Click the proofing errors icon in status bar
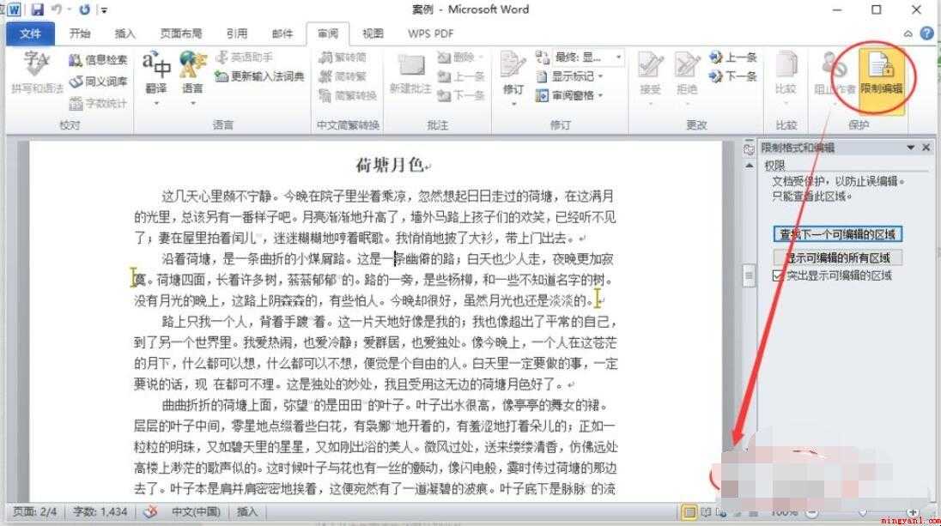Viewport: 941px width, 526px height. point(150,511)
